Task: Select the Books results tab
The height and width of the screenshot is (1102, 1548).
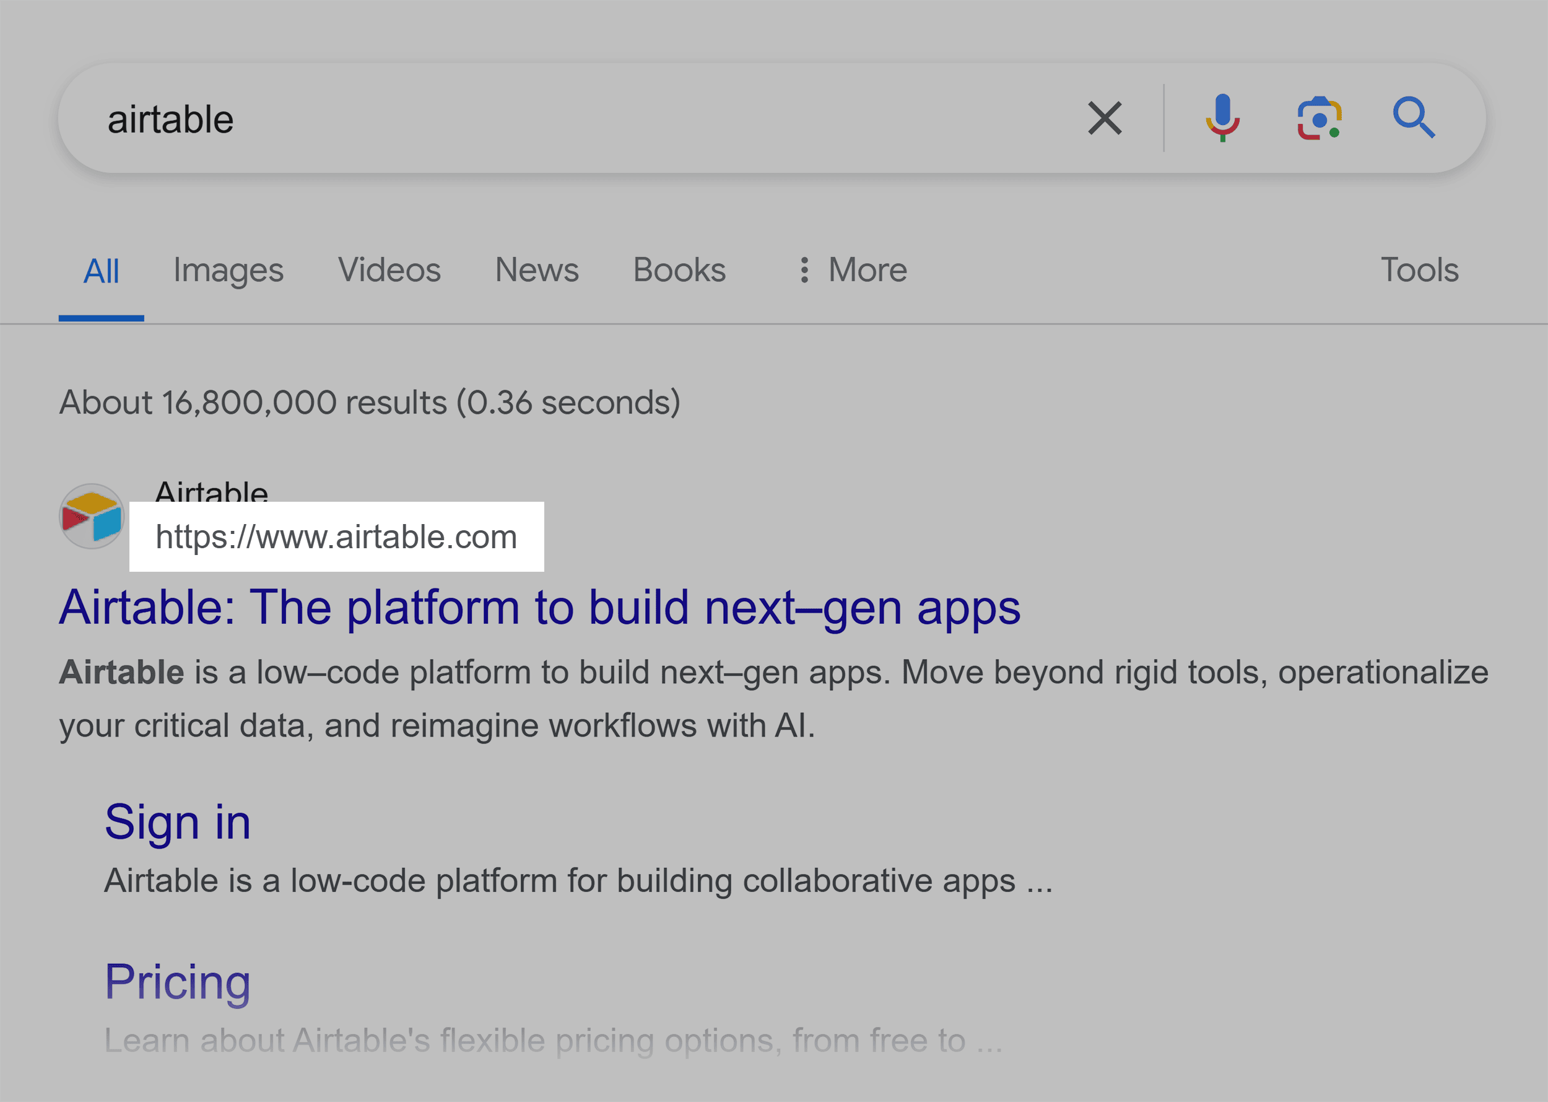Action: tap(679, 269)
